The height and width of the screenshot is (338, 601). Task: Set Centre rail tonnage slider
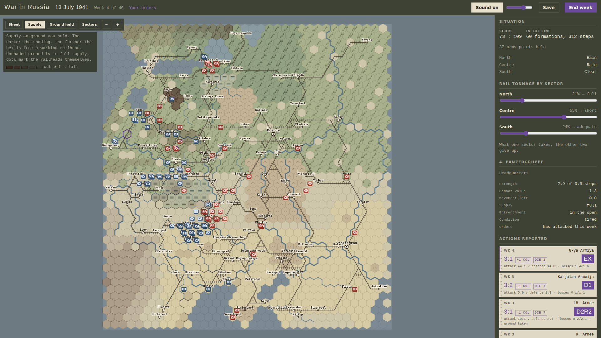point(548,117)
